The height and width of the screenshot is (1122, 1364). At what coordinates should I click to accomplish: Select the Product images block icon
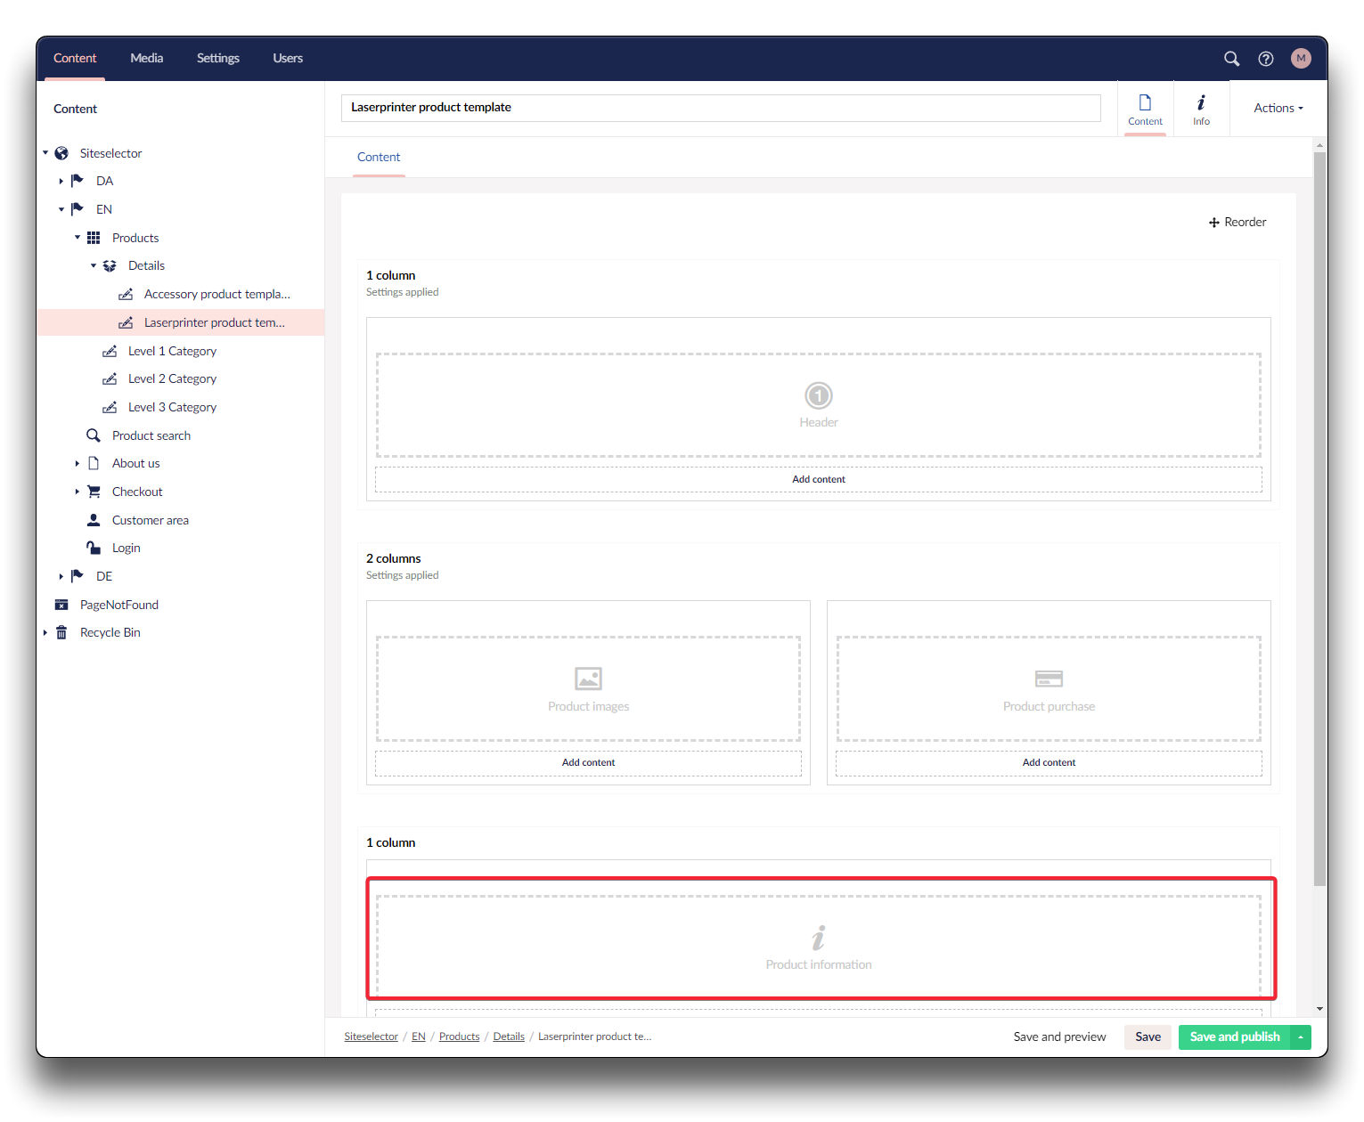click(x=588, y=679)
